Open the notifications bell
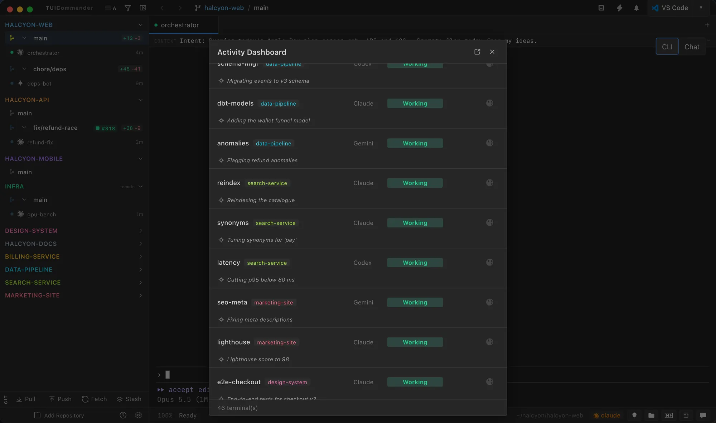Viewport: 716px width, 423px height. click(636, 8)
